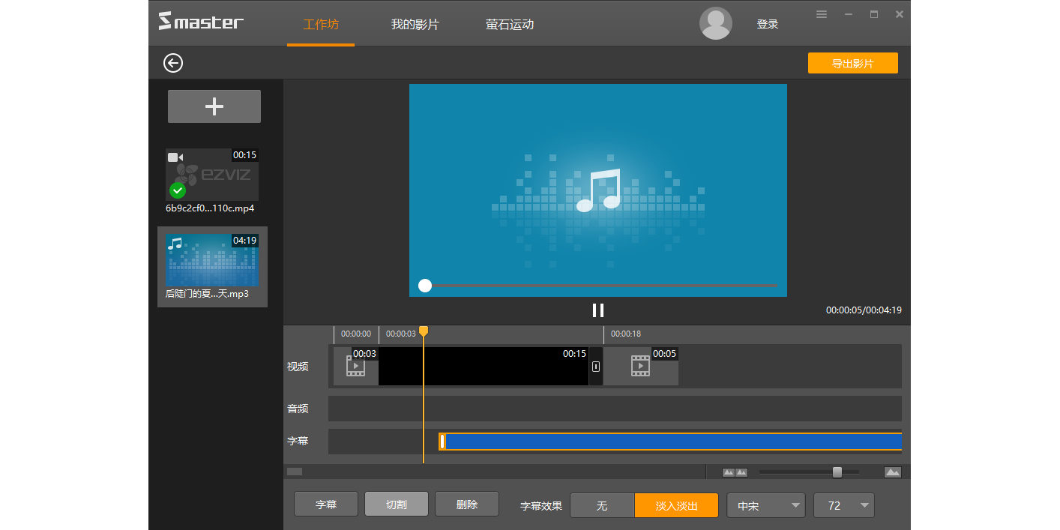Click the filmstrip icon on the first video clip
Image resolution: width=1060 pixels, height=530 pixels.
(355, 365)
